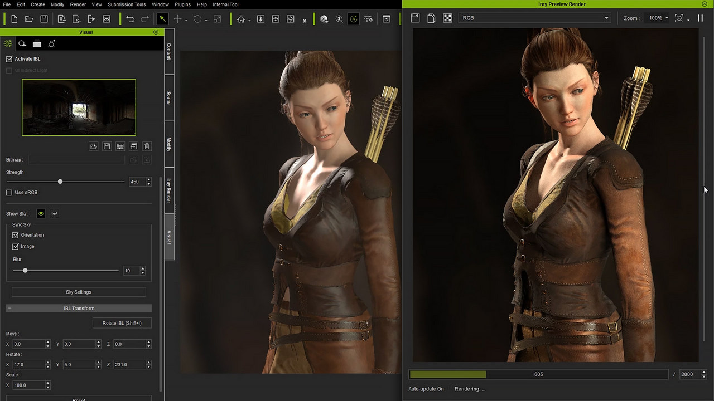
Task: Uncheck the Activate IBL checkbox
Action: [9, 59]
